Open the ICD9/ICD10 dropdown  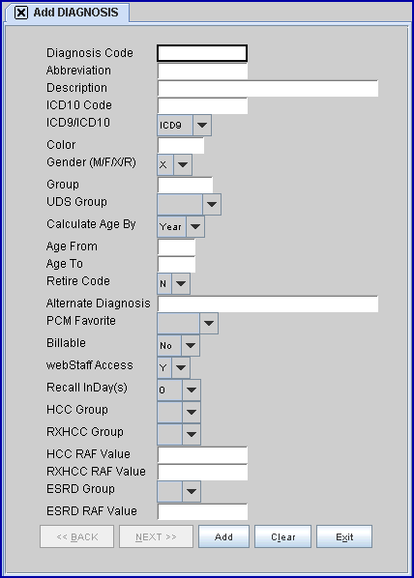coord(202,126)
